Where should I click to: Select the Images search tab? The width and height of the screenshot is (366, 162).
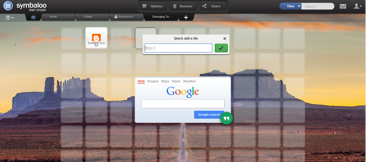[x=153, y=81]
